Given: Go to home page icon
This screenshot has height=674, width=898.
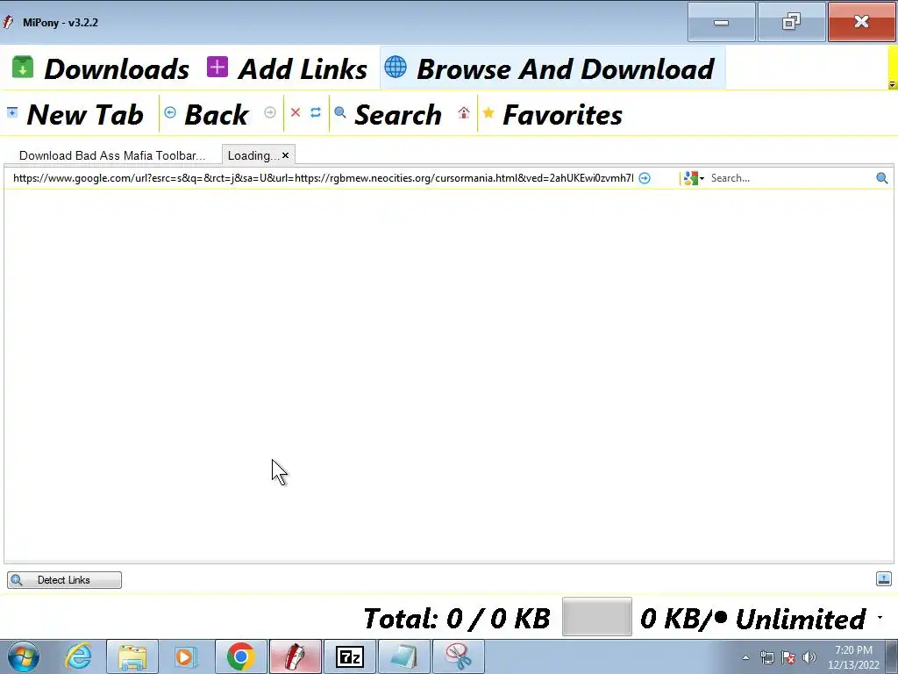Looking at the screenshot, I should point(464,113).
